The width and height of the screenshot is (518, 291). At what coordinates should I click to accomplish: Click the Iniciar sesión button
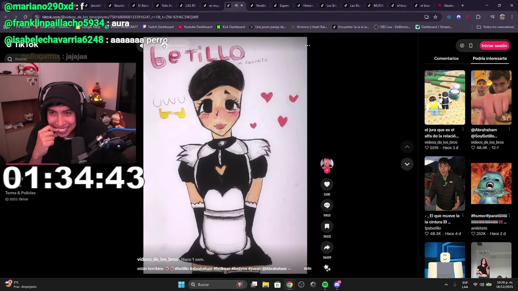tap(494, 46)
